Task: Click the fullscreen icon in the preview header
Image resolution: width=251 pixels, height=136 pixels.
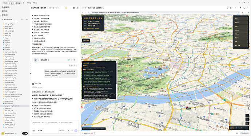Action: pyautogui.click(x=244, y=8)
